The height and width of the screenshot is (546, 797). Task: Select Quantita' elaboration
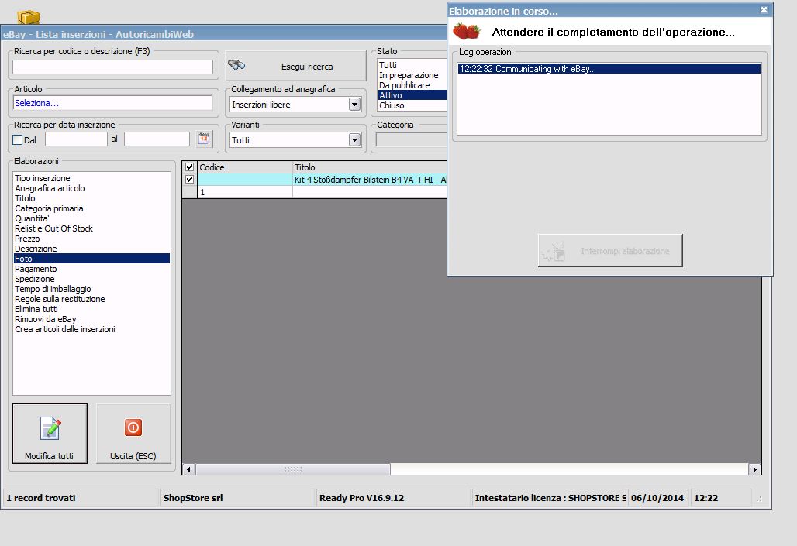91,218
